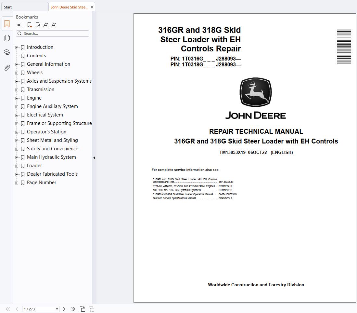Expand the Engine bookmark node

tap(17, 98)
